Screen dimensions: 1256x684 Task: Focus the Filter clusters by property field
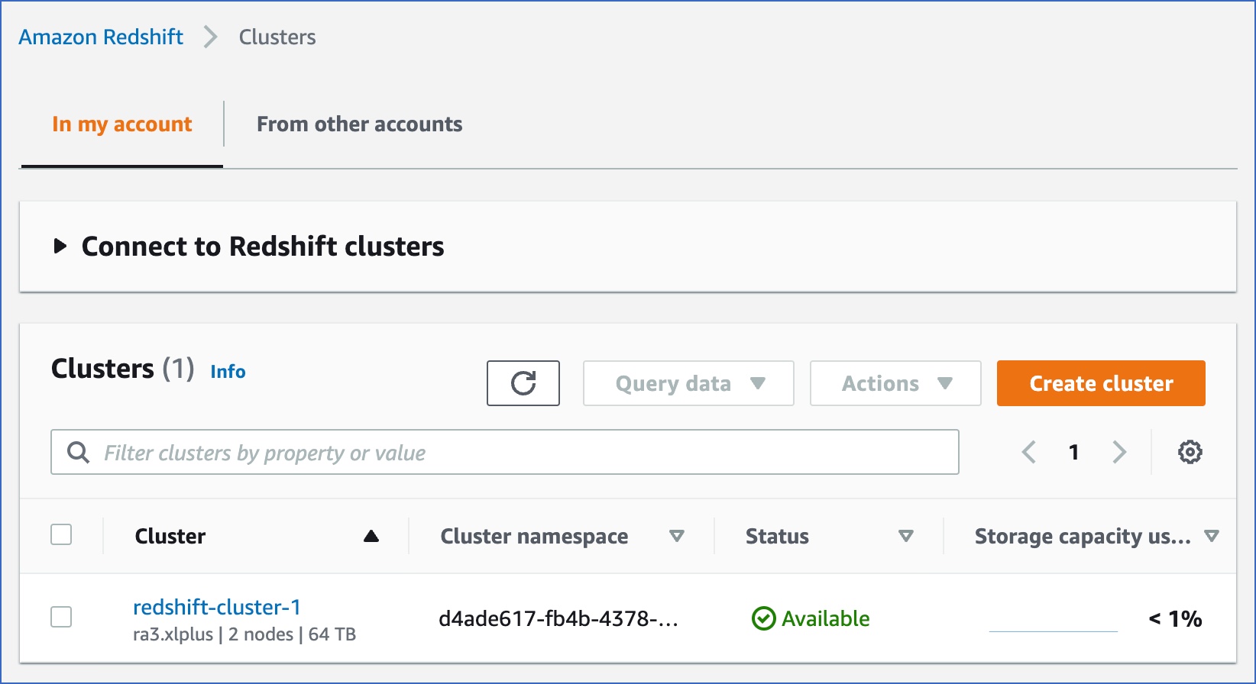pyautogui.click(x=505, y=452)
